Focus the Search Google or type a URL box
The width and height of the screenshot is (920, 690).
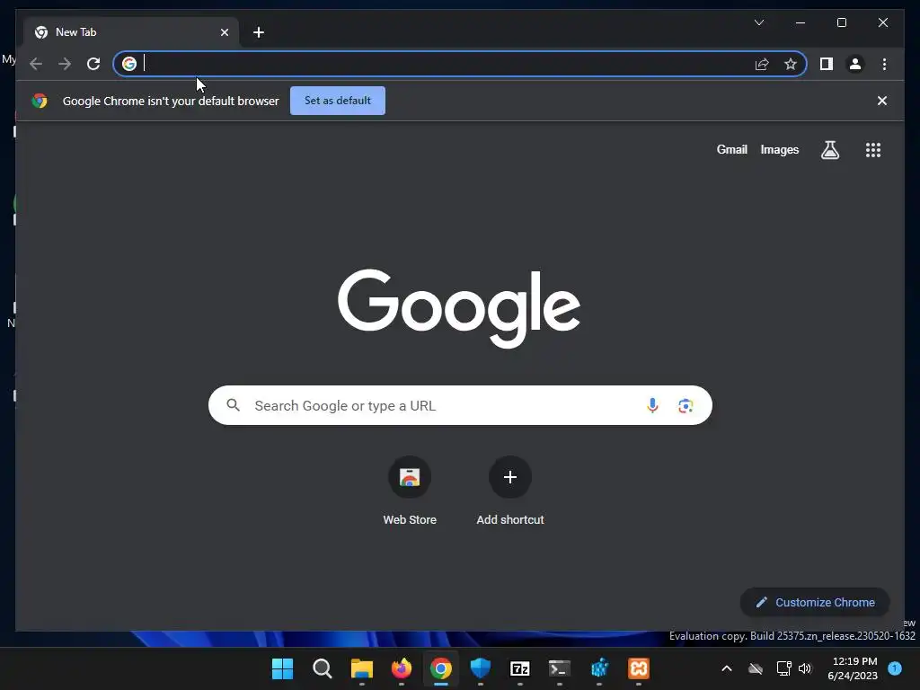click(460, 405)
